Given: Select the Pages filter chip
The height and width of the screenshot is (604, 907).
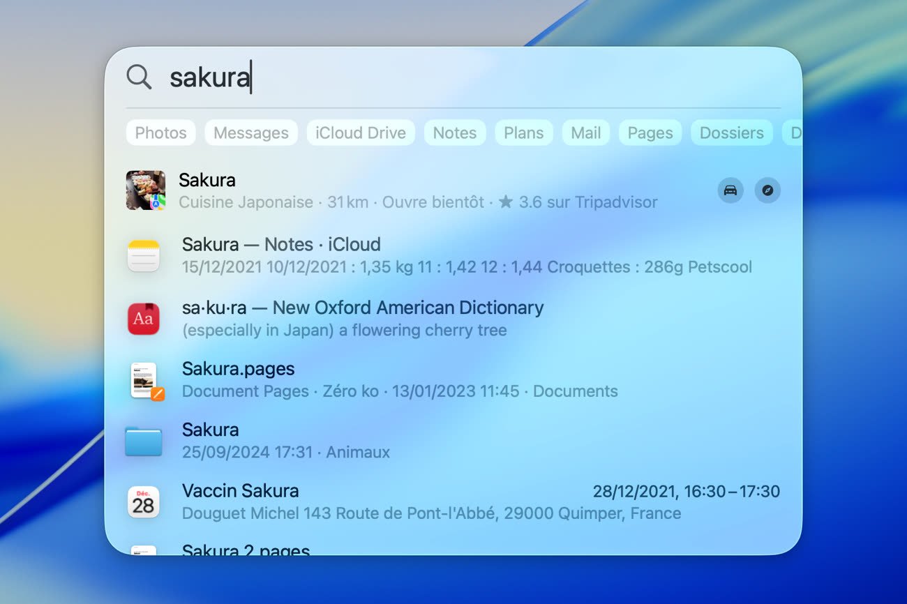Looking at the screenshot, I should click(650, 133).
